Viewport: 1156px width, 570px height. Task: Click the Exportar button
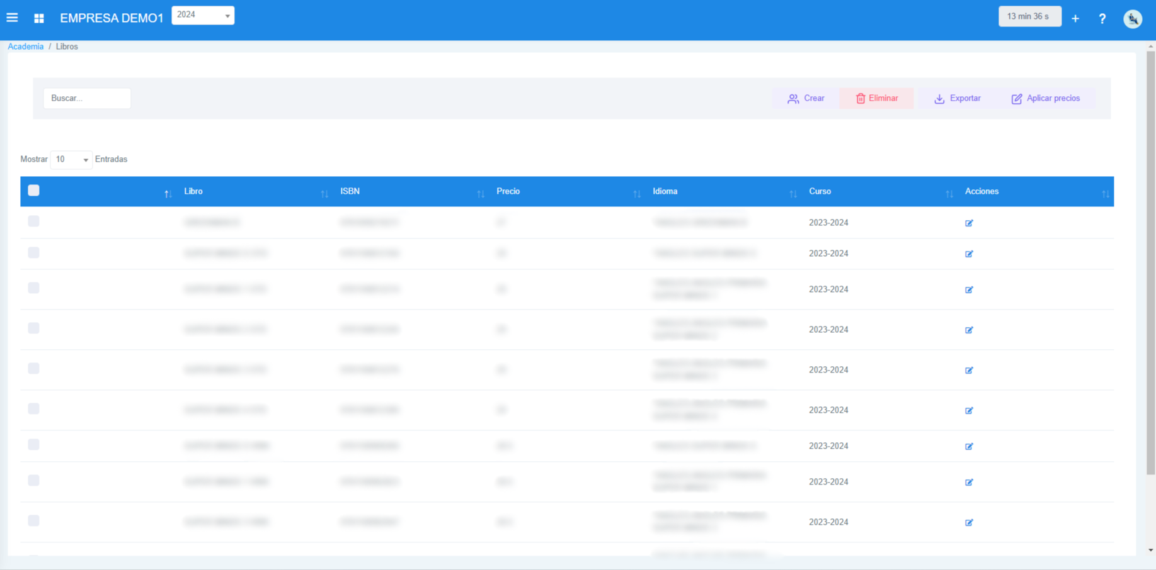[957, 98]
